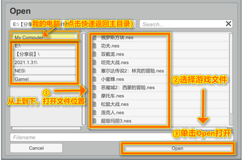
Task: Jump to My Computer root directory
Action: [44, 37]
